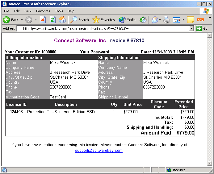Click the scrollbar up arrow
The height and width of the screenshot is (174, 214).
pyautogui.click(x=209, y=35)
